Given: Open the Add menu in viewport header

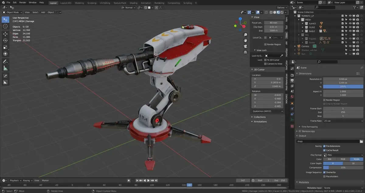Looking at the screenshot, I should pos(43,12).
